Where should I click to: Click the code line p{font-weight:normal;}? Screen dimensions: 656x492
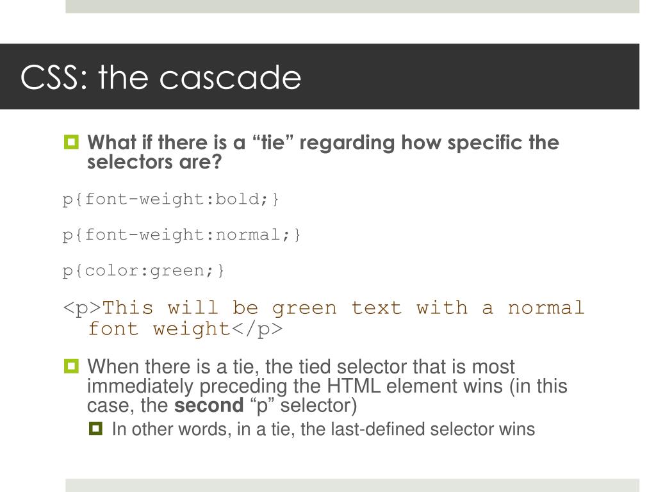181,235
